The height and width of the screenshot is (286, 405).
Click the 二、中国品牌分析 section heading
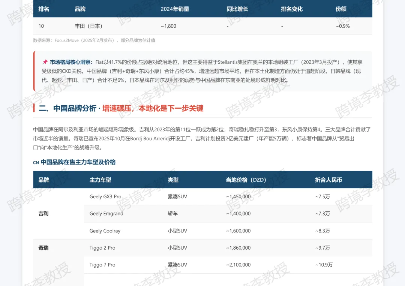[67, 108]
